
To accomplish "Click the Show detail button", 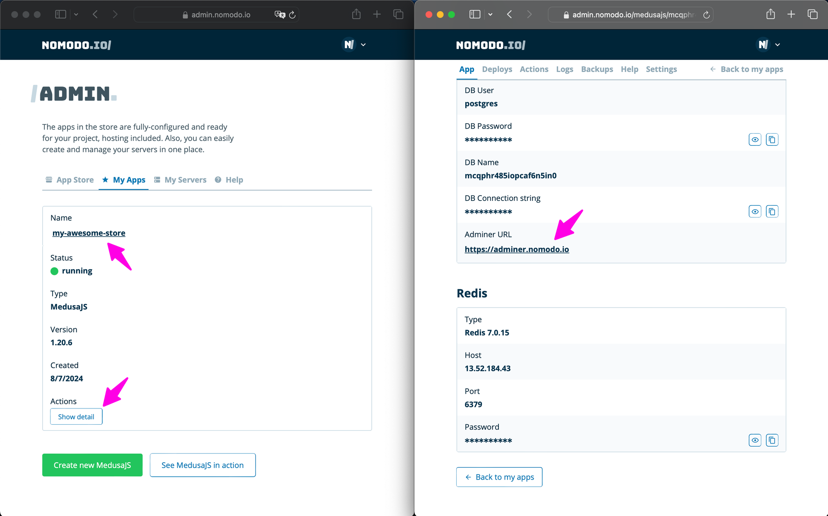I will coord(76,417).
